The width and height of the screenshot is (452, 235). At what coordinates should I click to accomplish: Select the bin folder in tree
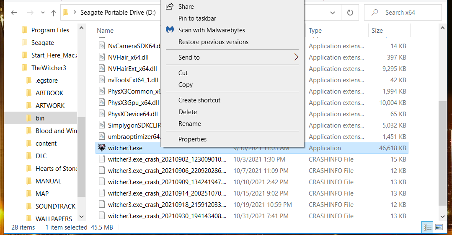coord(40,118)
